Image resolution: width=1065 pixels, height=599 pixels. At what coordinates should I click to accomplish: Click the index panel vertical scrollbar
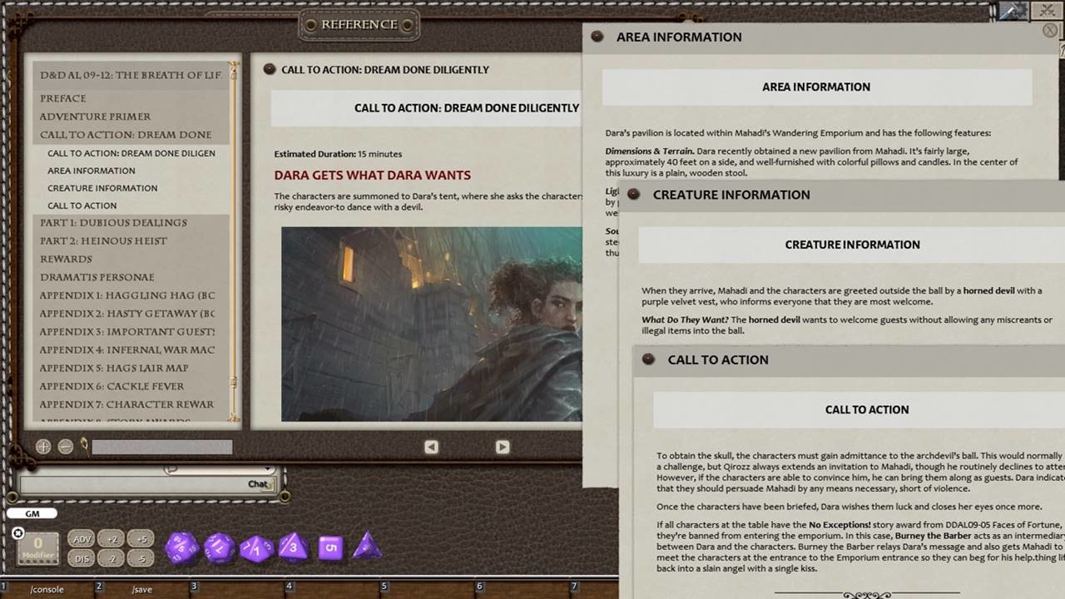click(x=235, y=241)
